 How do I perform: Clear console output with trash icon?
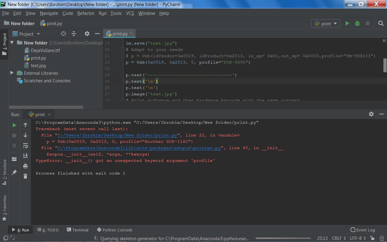(25, 176)
